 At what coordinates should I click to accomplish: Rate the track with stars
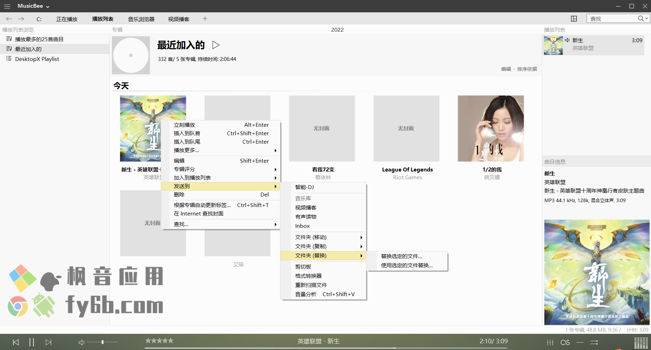[159, 340]
